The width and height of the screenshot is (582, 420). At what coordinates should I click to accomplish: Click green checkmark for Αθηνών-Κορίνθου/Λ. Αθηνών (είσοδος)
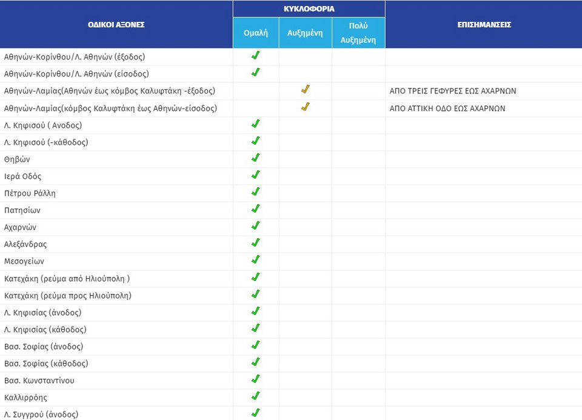point(256,72)
